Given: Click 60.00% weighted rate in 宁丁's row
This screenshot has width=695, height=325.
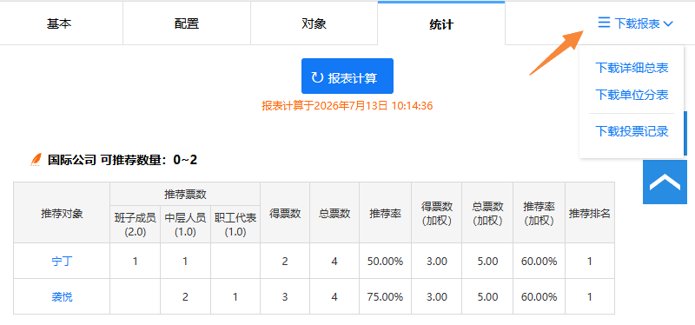Looking at the screenshot, I should [x=539, y=262].
